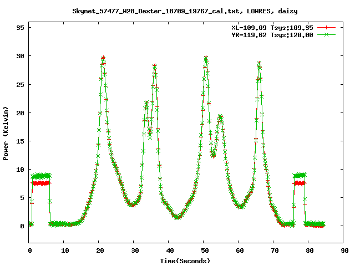This screenshot has height=266, width=355.
Task: Select the XL-109.09 Tsys:109.35 legend entry
Action: (272, 28)
